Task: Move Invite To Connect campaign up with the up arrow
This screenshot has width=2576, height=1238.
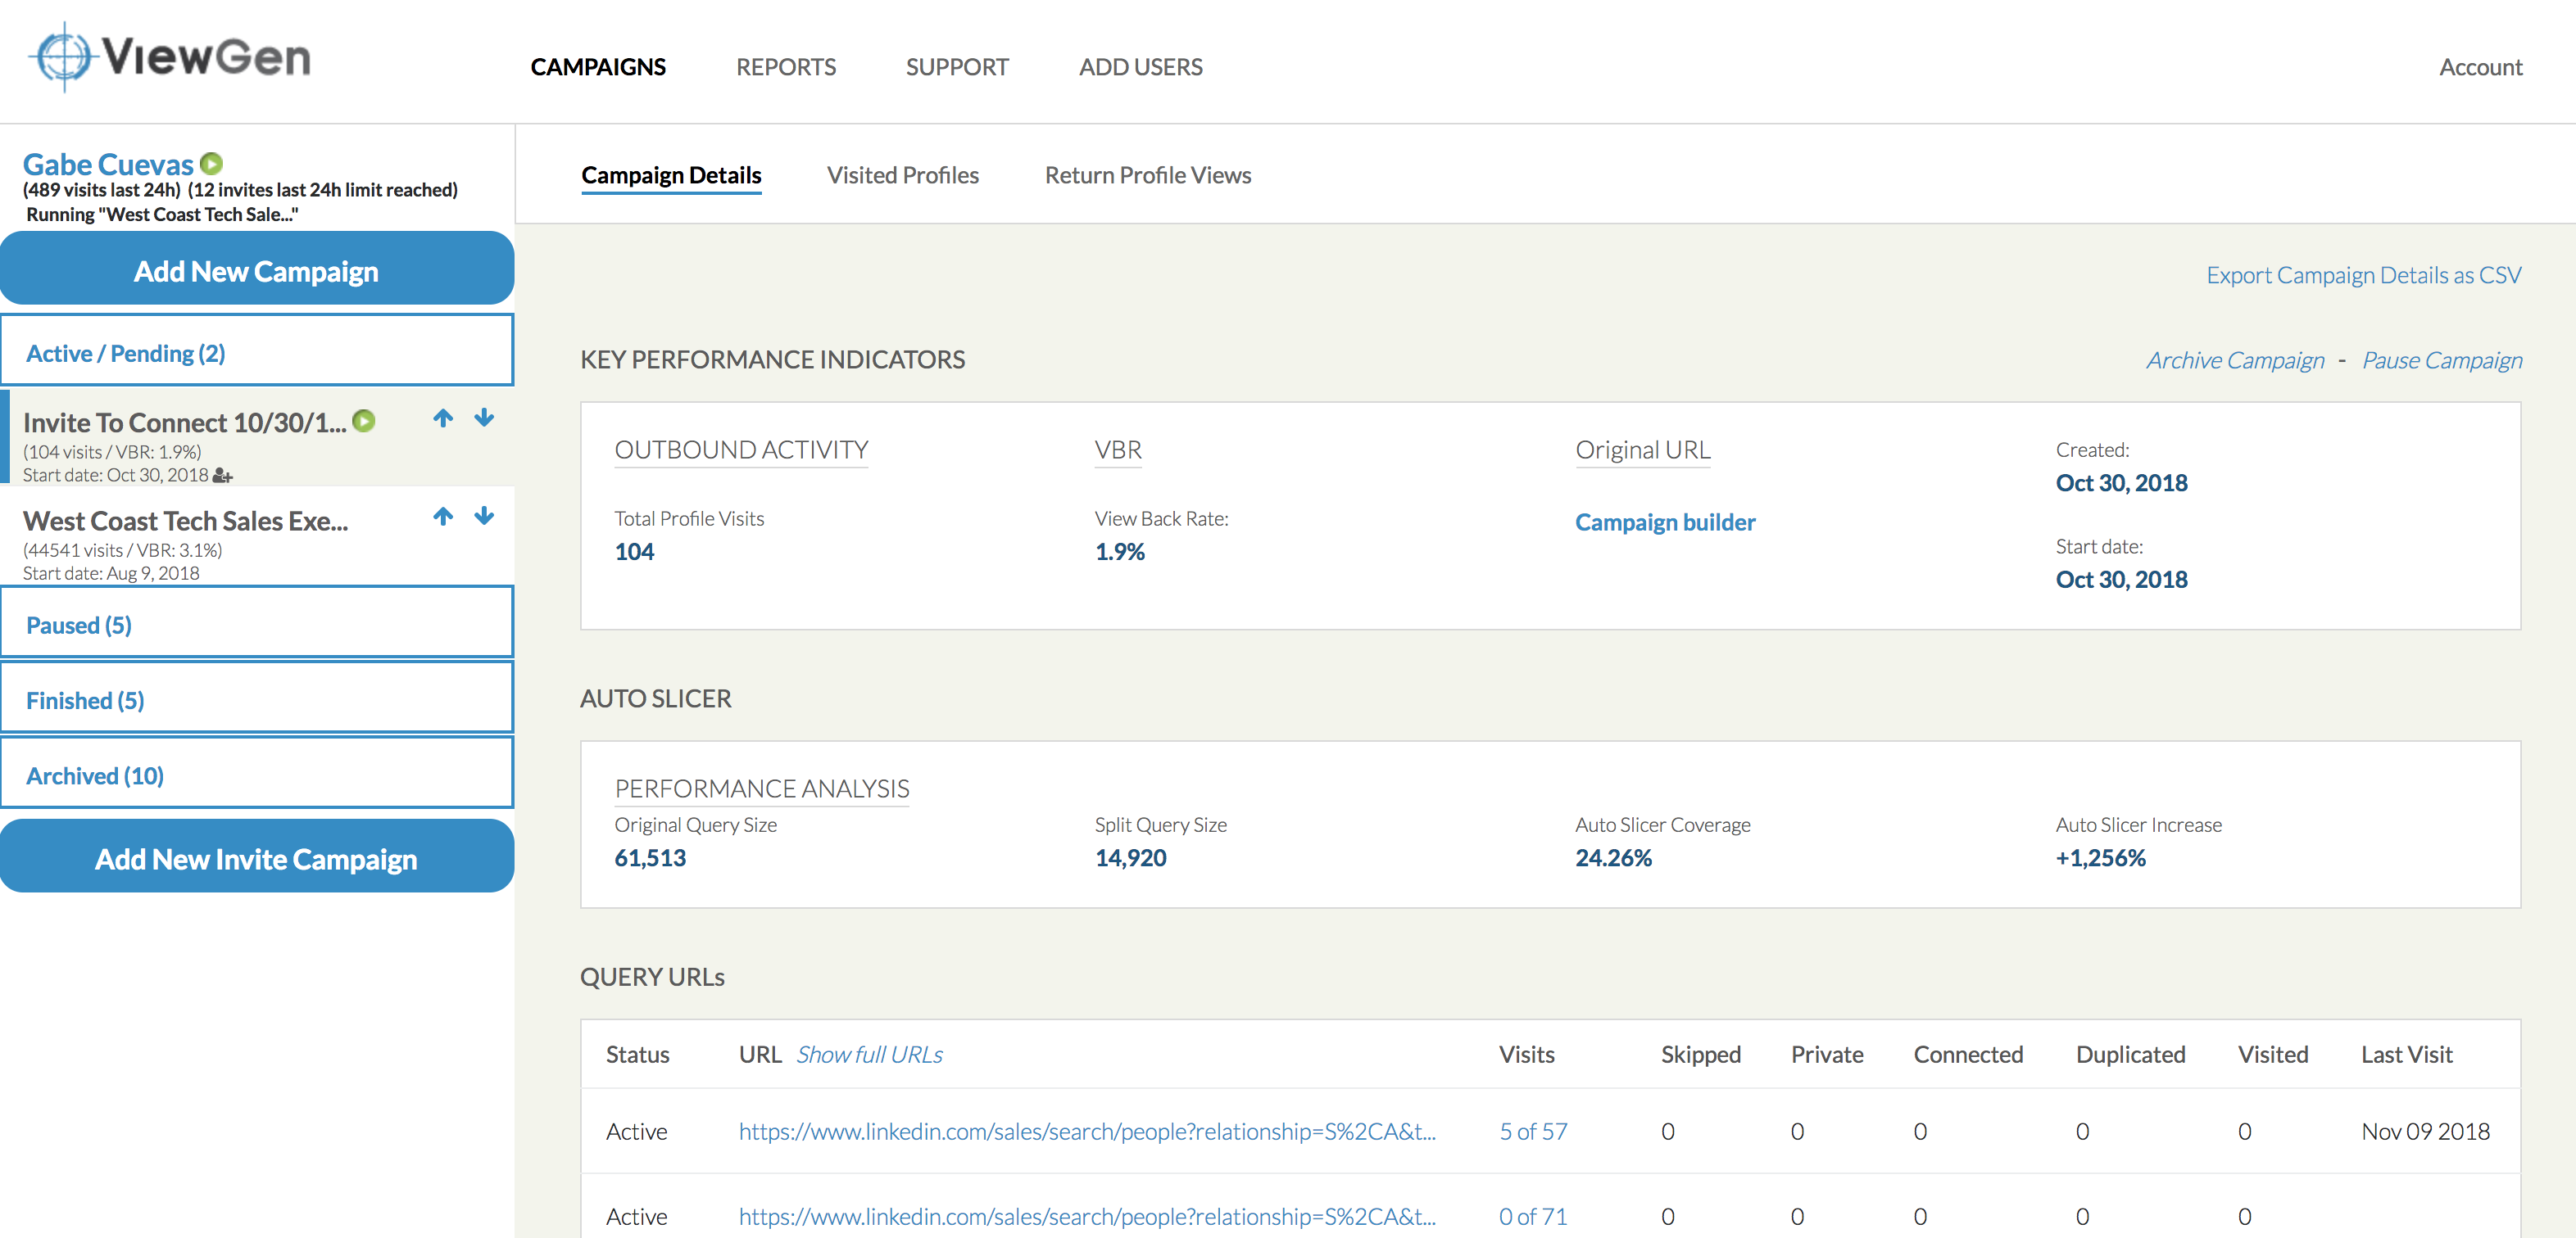Action: click(x=443, y=418)
